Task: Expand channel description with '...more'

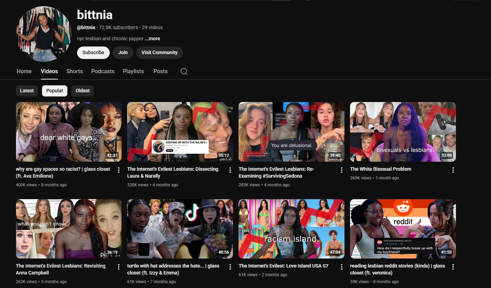Action: [x=152, y=39]
